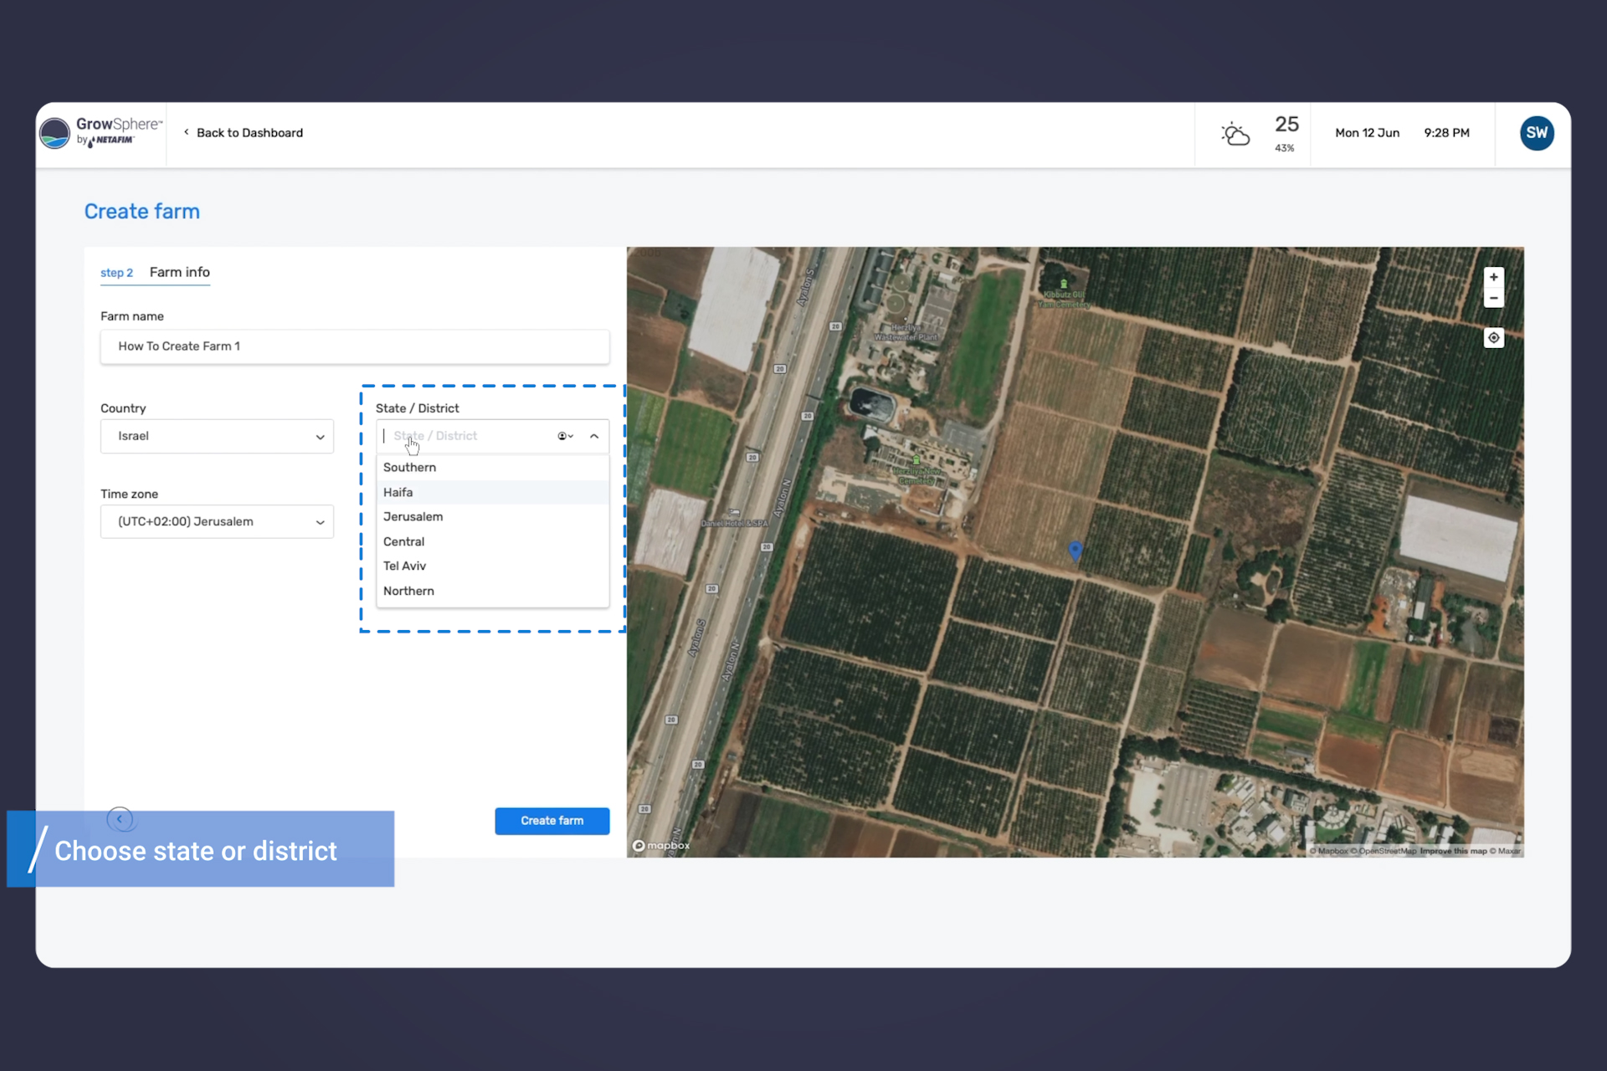Click the Improve this map link
Viewport: 1607px width, 1071px height.
[x=1453, y=851]
